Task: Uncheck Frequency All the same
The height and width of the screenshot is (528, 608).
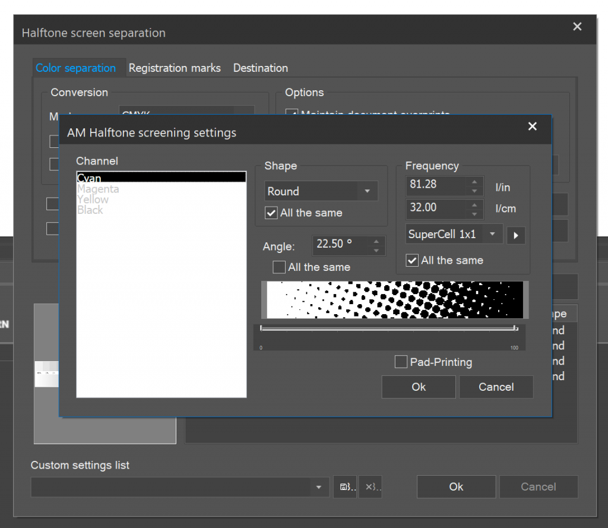Action: [412, 260]
